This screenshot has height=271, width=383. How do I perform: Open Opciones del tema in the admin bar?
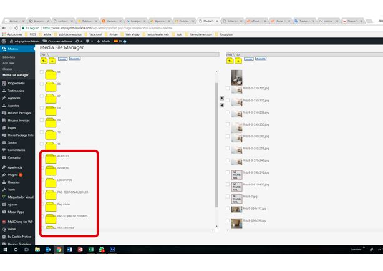pyautogui.click(x=57, y=41)
